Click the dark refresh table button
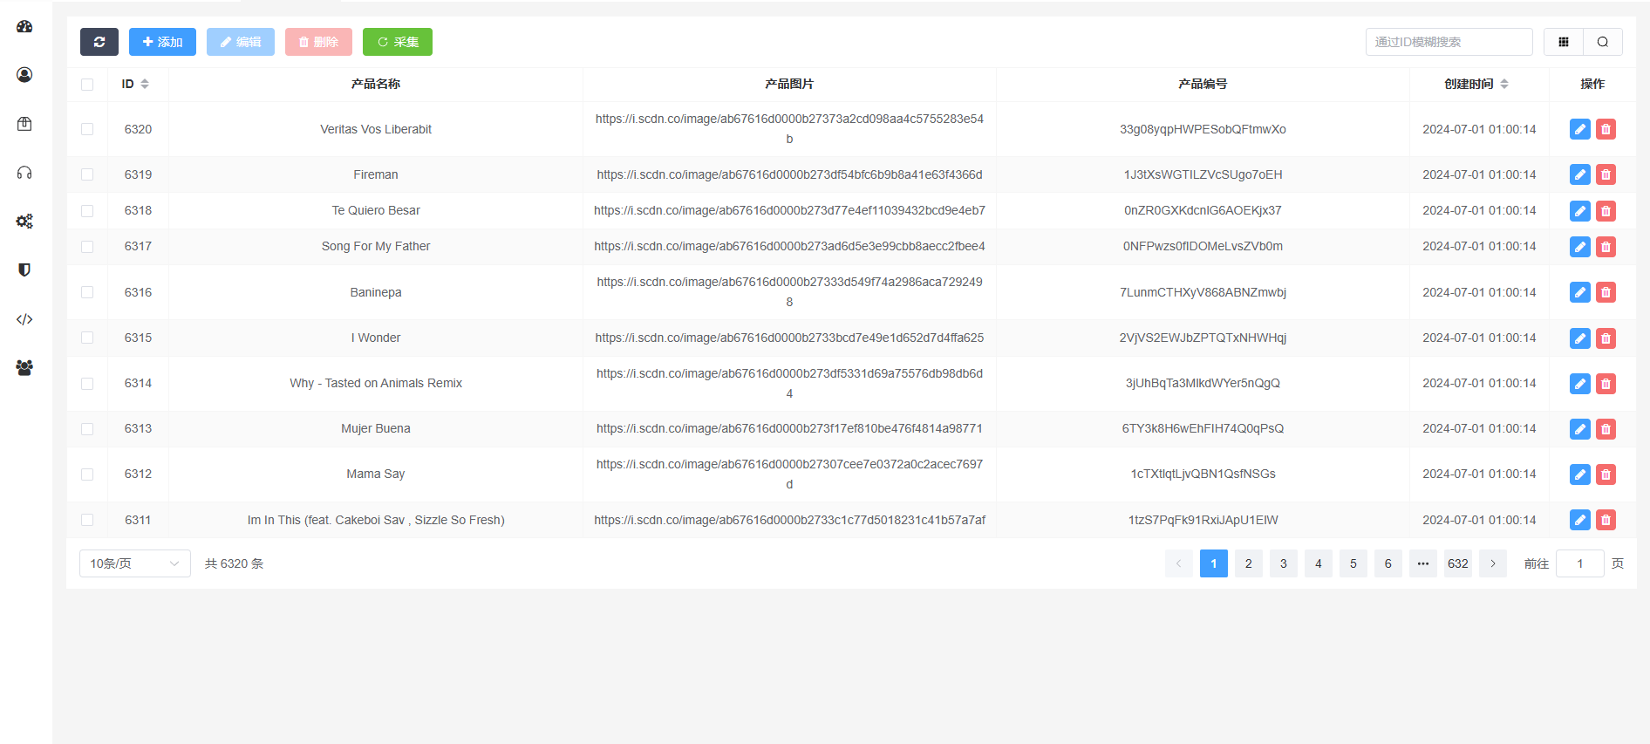 pyautogui.click(x=99, y=42)
